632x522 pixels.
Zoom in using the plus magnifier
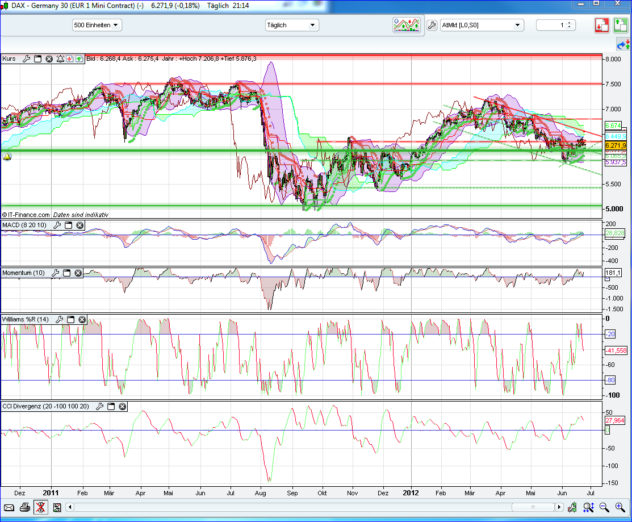coord(620,507)
